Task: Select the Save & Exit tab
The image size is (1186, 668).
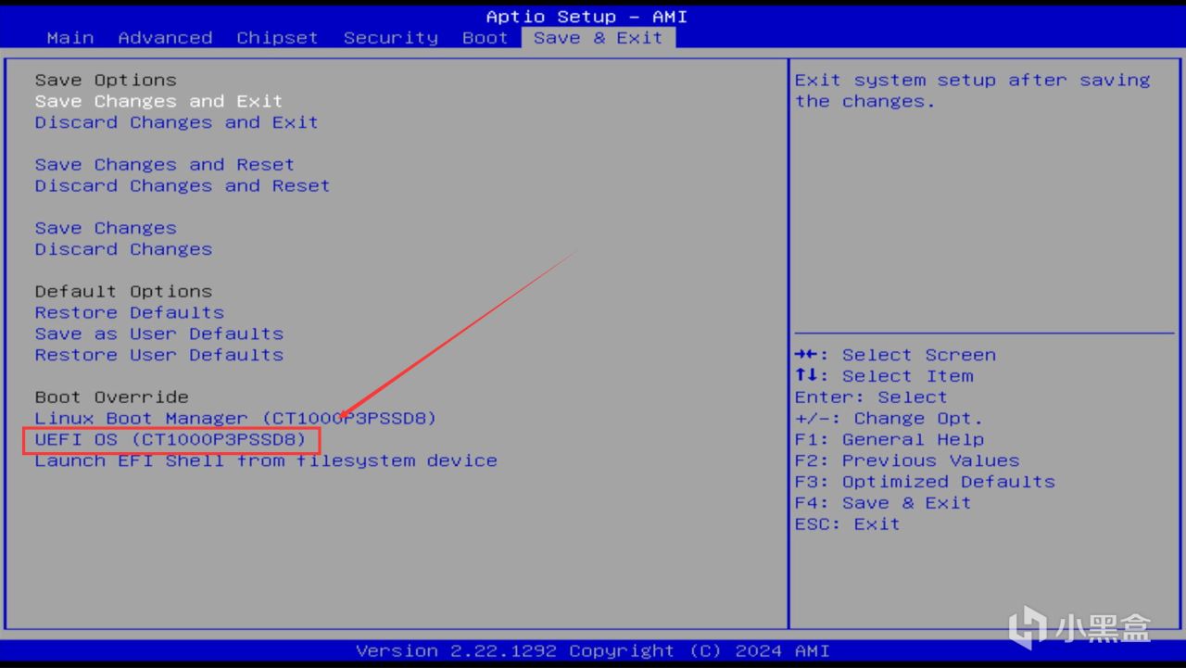Action: [599, 38]
